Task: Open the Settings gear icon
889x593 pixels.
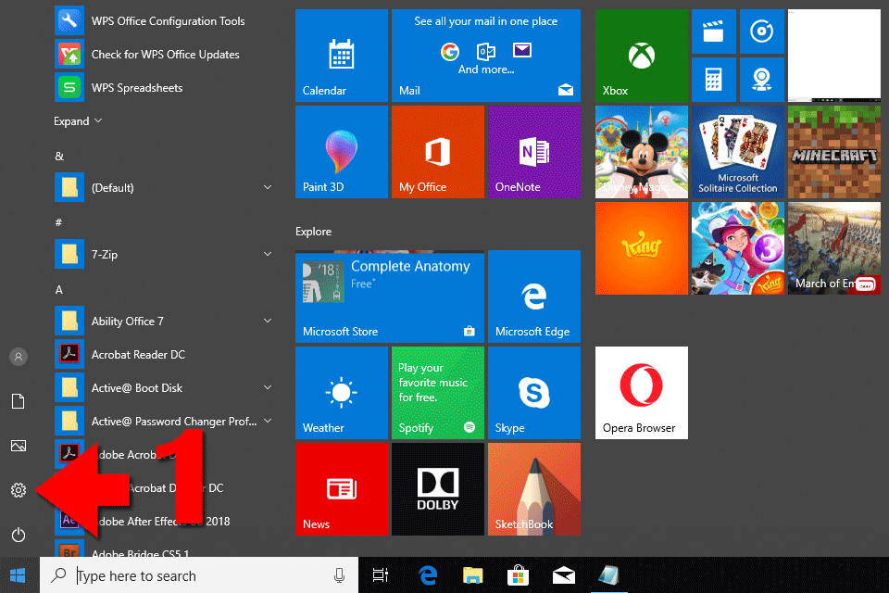Action: coord(18,490)
